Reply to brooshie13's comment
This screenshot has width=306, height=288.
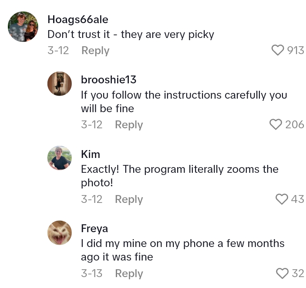pyautogui.click(x=129, y=125)
